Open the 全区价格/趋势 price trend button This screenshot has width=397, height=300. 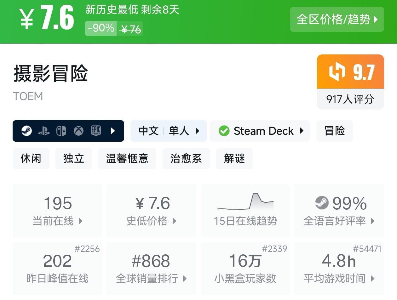coord(337,20)
